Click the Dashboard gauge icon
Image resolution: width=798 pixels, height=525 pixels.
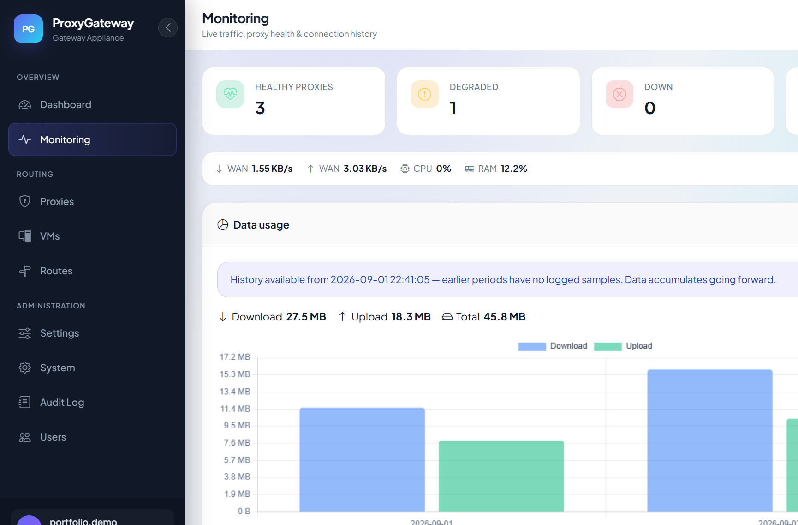[x=25, y=105]
